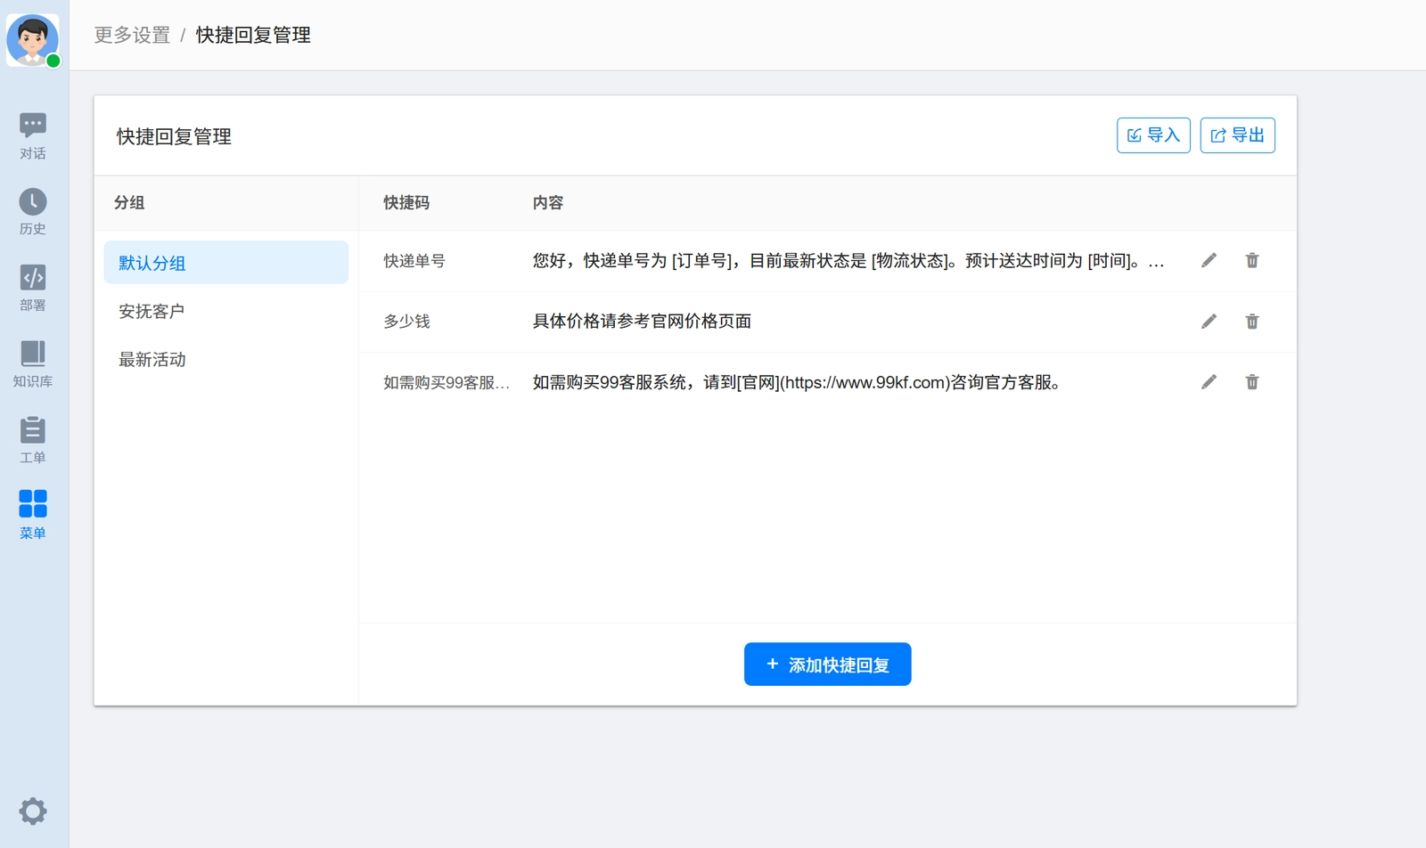Click the 多少钱 shortcut code cell
This screenshot has width=1426, height=848.
click(406, 322)
